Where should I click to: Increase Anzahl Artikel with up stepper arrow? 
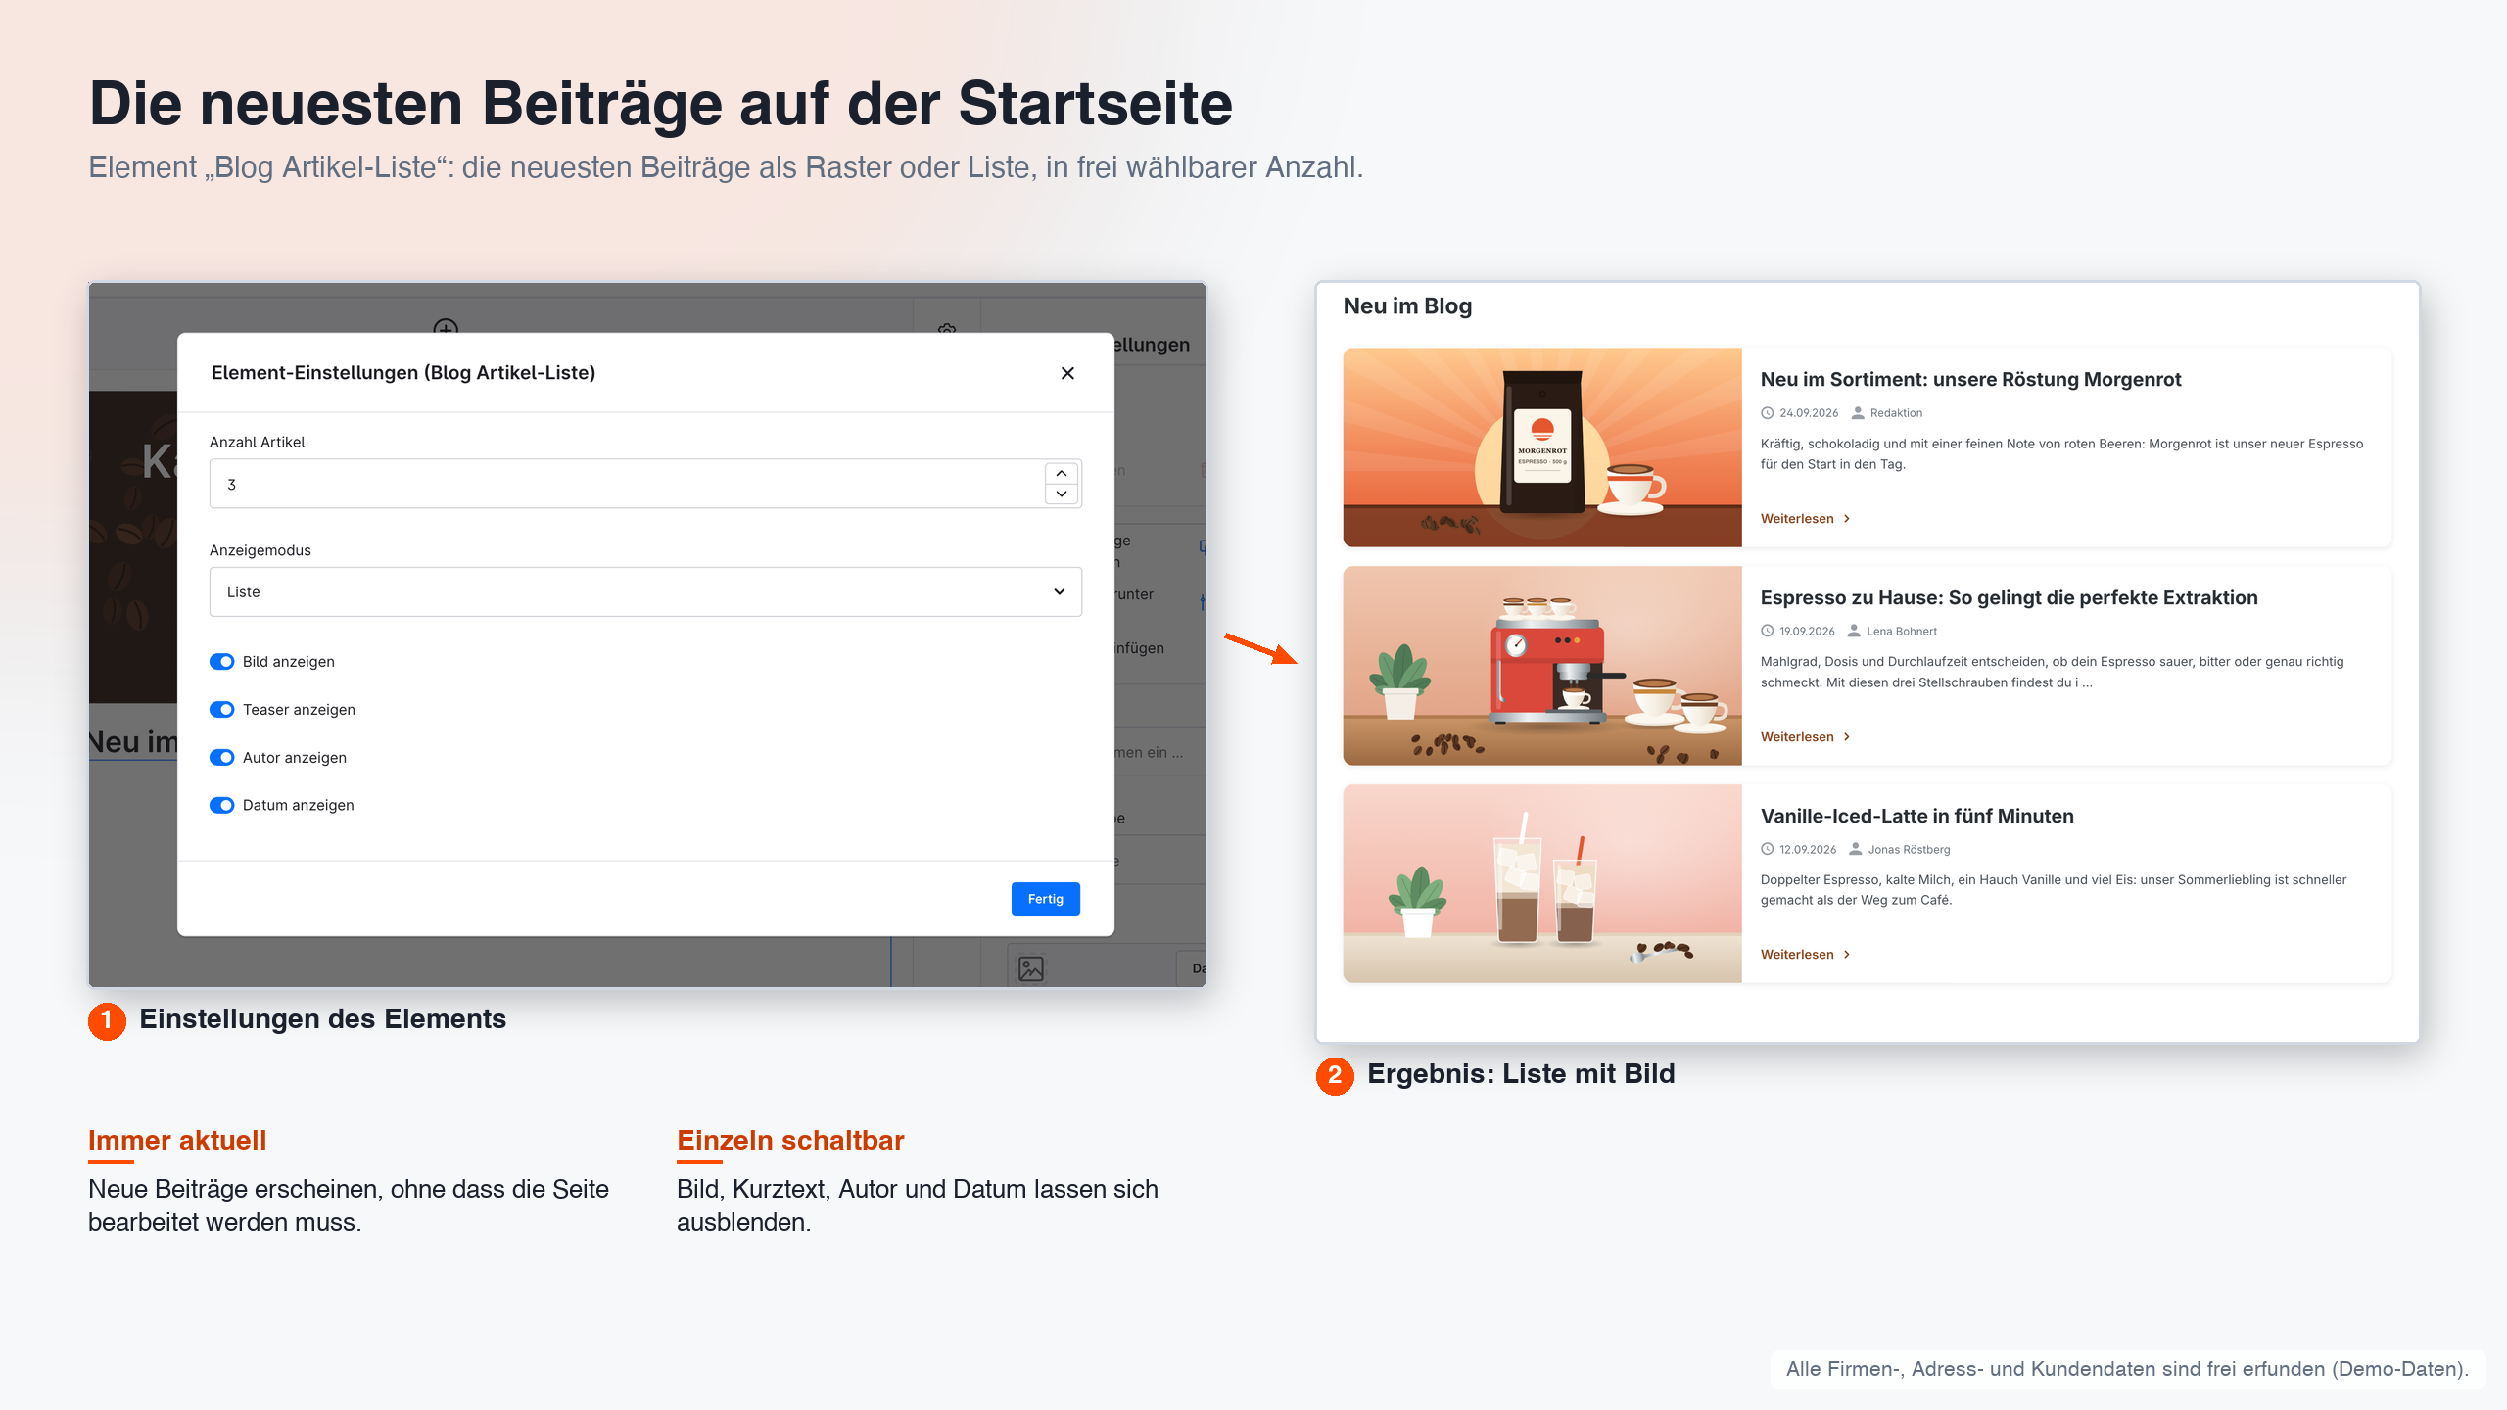(1062, 473)
